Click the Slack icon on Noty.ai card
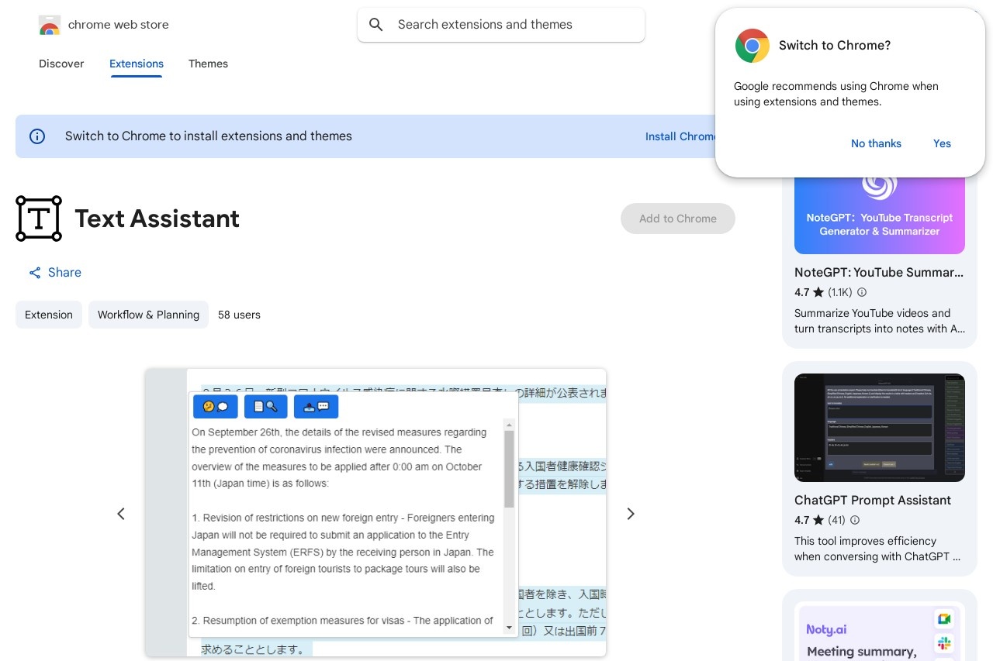Screen dimensions: 993x661 (x=944, y=644)
